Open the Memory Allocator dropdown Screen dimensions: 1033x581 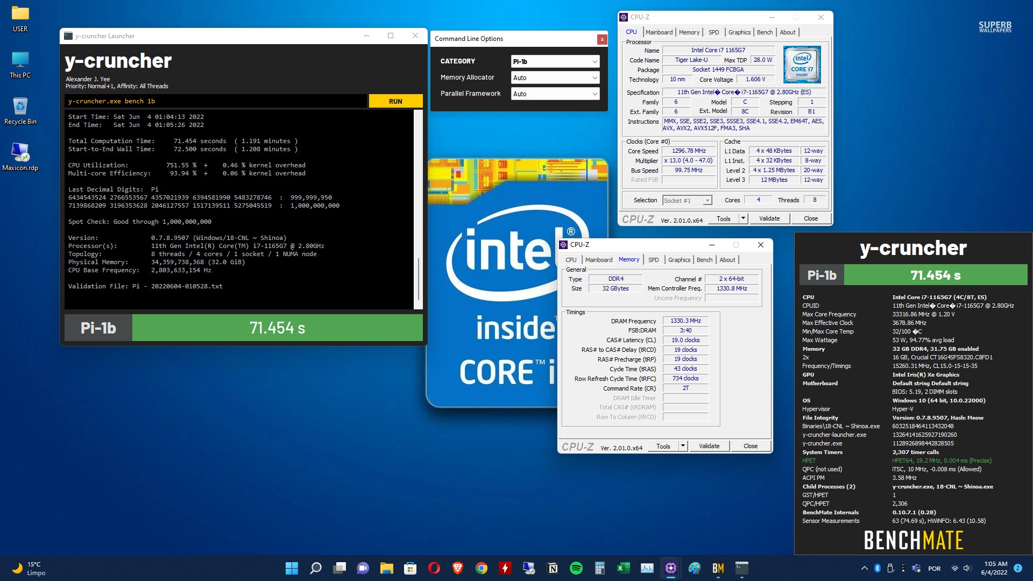(x=555, y=77)
